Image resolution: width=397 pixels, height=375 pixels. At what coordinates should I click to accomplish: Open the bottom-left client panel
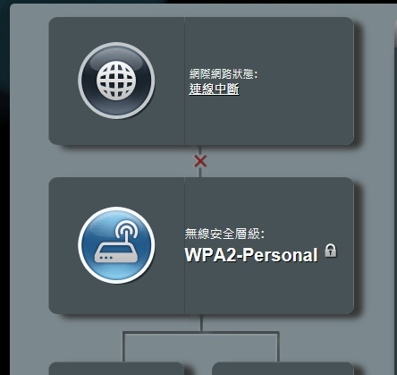116,369
